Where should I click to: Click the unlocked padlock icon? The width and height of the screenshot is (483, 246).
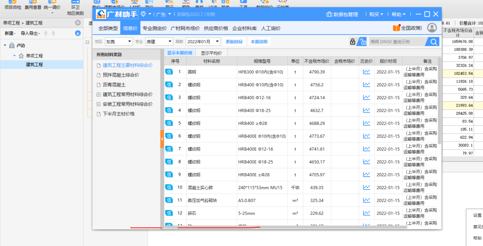[363, 42]
